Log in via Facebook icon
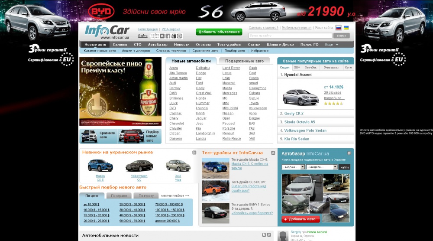This screenshot has height=241, width=433. pos(168,36)
